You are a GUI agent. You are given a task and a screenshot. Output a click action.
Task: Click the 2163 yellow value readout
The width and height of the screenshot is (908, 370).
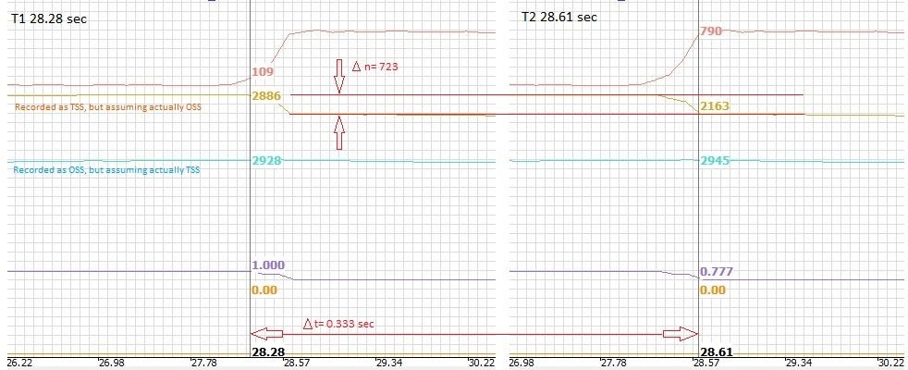(715, 107)
